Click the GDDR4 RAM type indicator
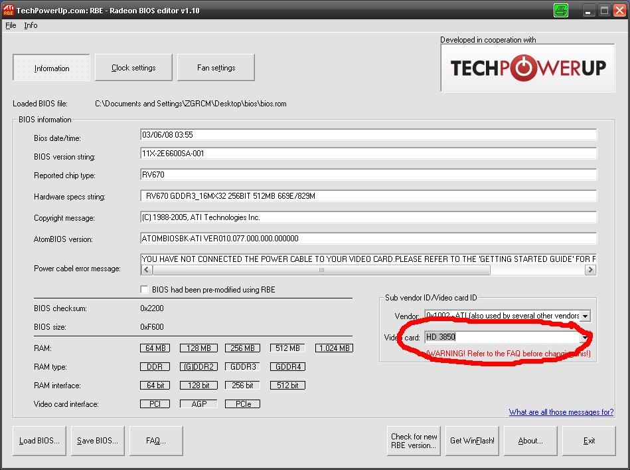Screen dimensions: 630x470 (x=287, y=366)
